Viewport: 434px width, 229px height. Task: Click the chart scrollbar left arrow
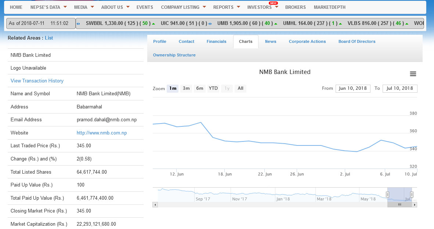[x=155, y=205]
